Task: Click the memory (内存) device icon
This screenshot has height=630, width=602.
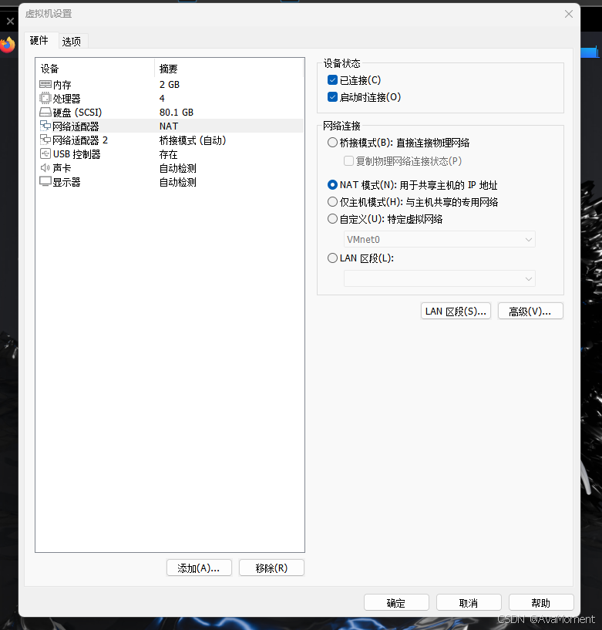Action: click(x=45, y=84)
